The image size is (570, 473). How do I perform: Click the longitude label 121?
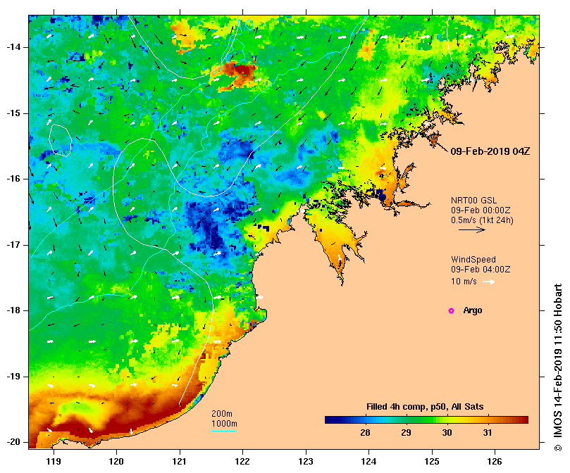[x=179, y=461]
